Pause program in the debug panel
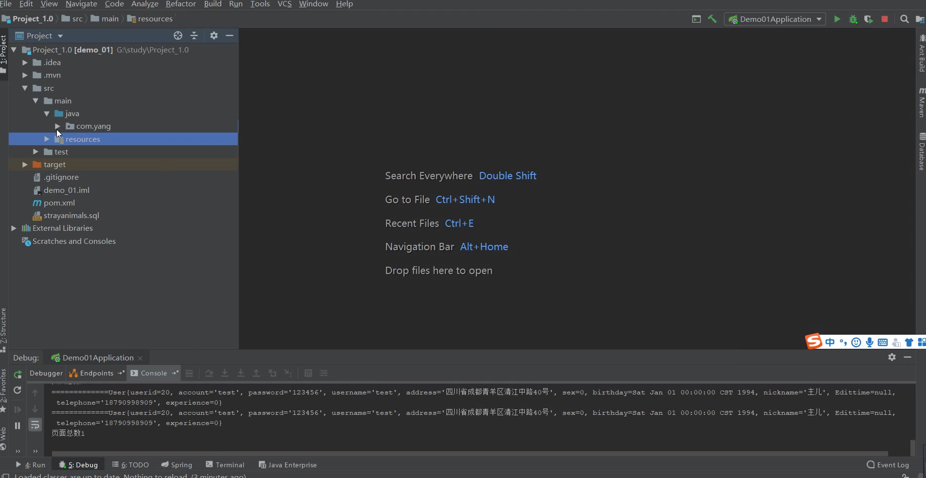 tap(18, 426)
